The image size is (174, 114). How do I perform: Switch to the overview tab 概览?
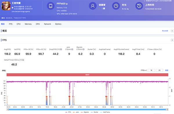(x=3, y=24)
